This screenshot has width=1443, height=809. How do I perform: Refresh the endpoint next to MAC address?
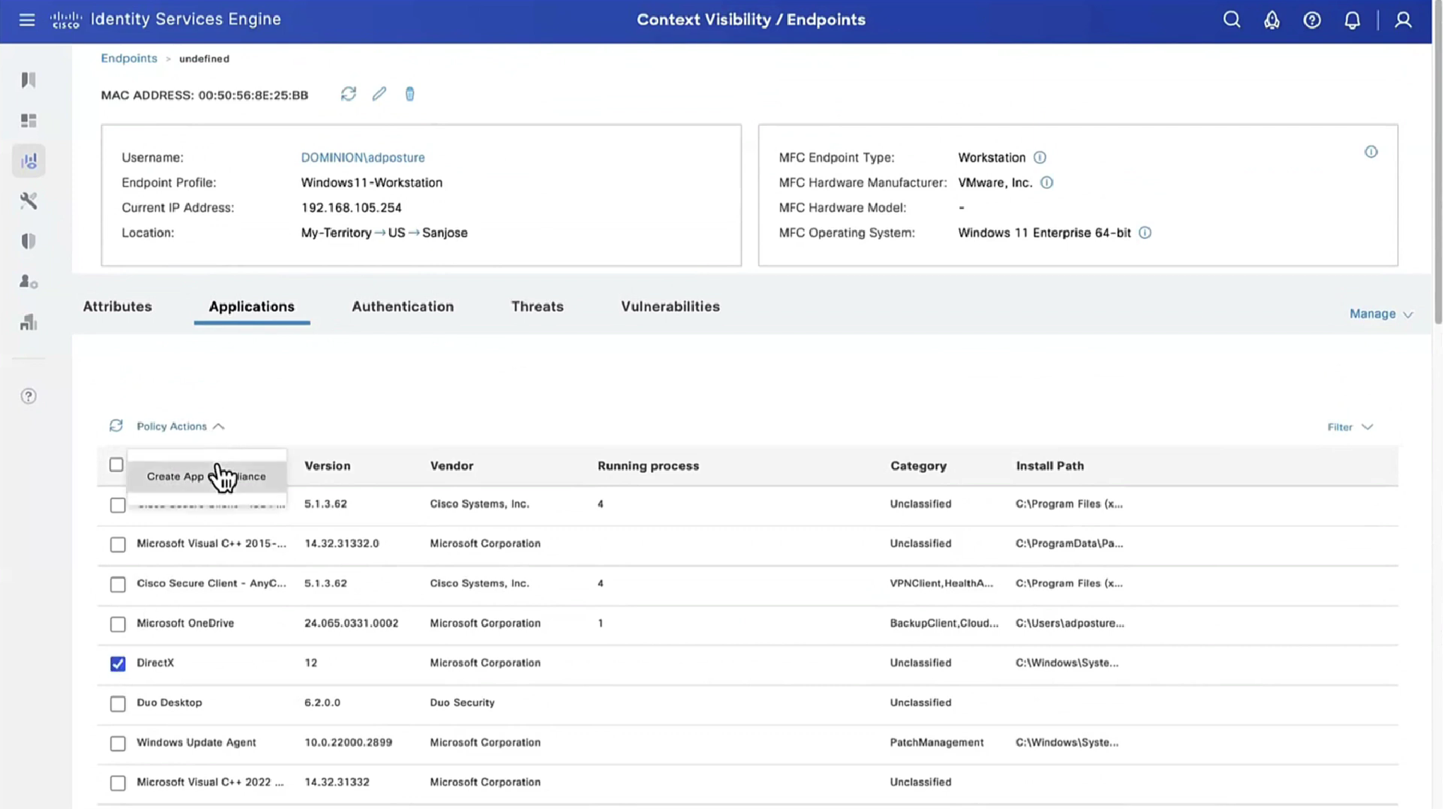click(x=348, y=94)
